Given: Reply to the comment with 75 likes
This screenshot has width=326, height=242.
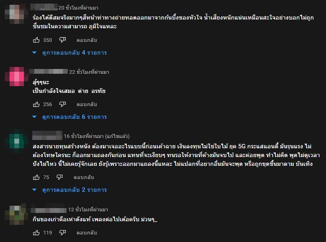Looking at the screenshot, I should [84, 177].
